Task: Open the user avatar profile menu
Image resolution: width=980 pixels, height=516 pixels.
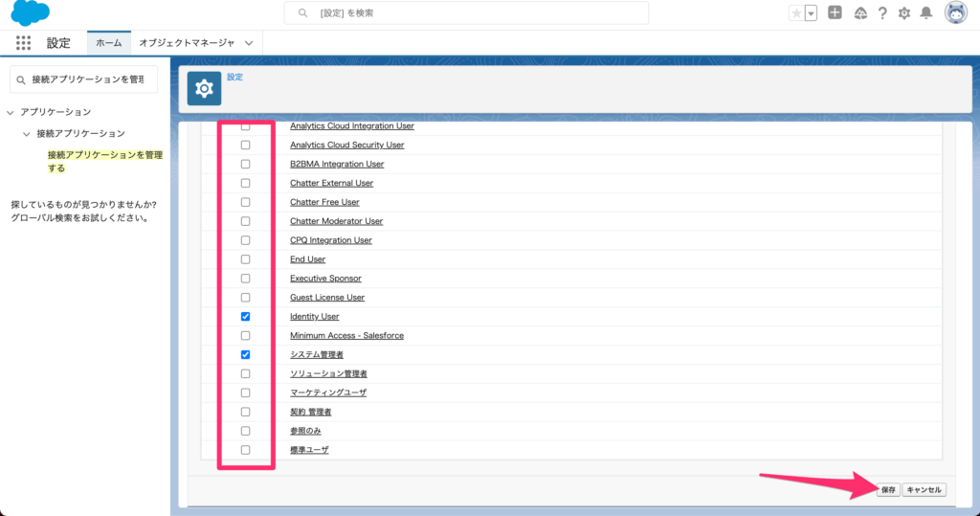Action: pos(955,13)
